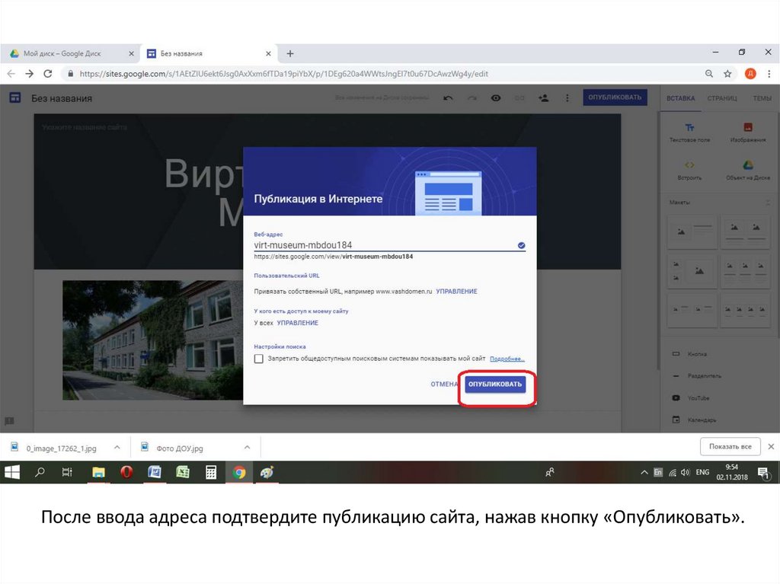Click the volume speaker tray icon

(685, 472)
